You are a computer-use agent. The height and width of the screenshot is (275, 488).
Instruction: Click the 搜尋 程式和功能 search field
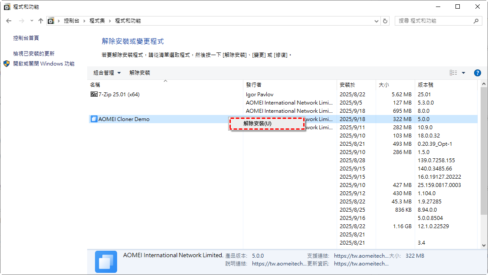point(434,21)
